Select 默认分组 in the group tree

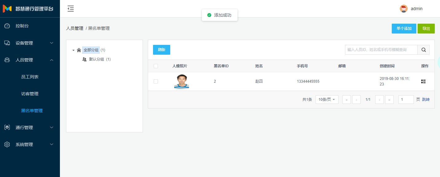click(x=96, y=59)
